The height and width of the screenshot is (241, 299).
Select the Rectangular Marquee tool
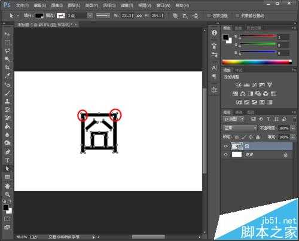[7, 42]
